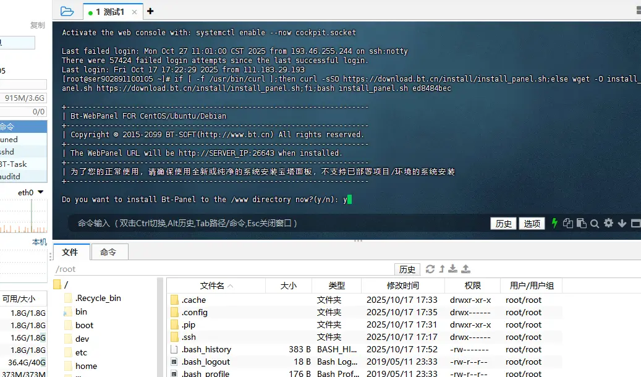This screenshot has width=641, height=377.
Task: Click the green lightning acceleration icon
Action: (x=554, y=223)
